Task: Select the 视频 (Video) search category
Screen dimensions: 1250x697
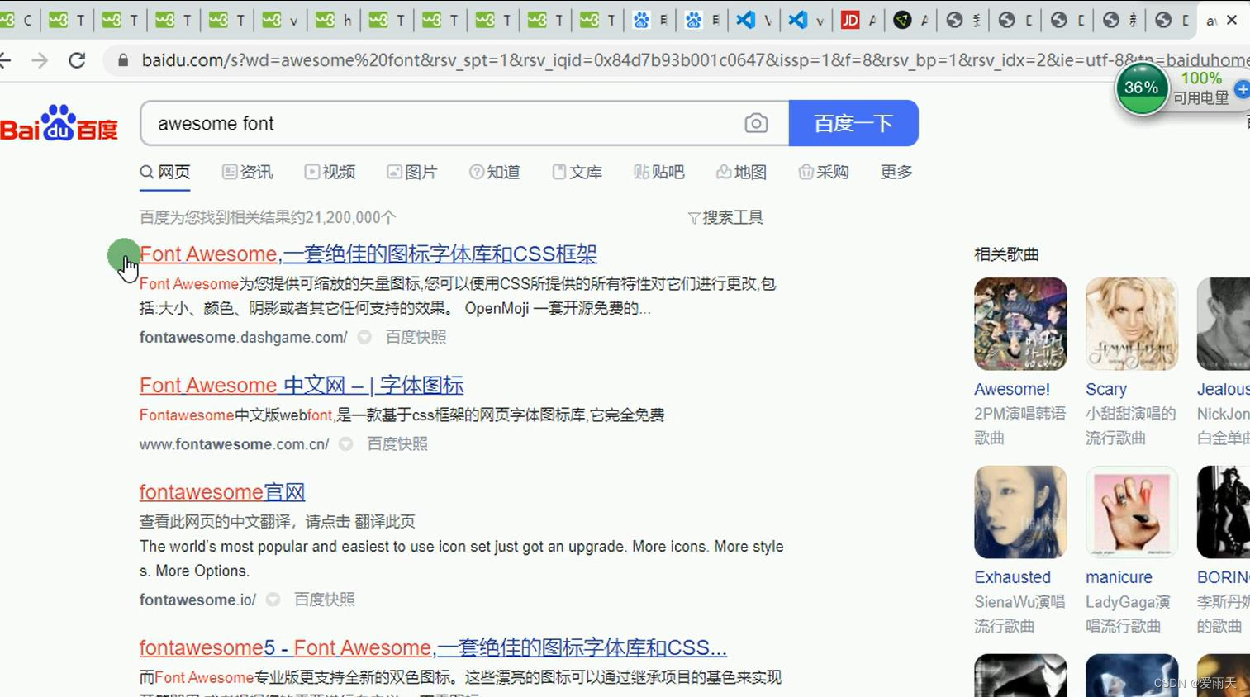Action: 330,172
